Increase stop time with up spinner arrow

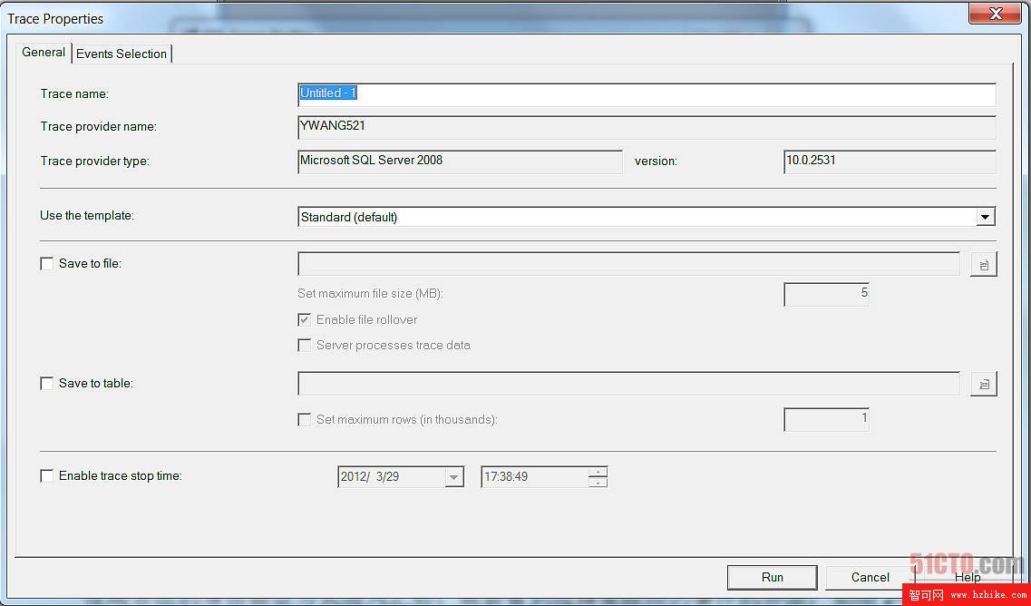click(x=598, y=472)
